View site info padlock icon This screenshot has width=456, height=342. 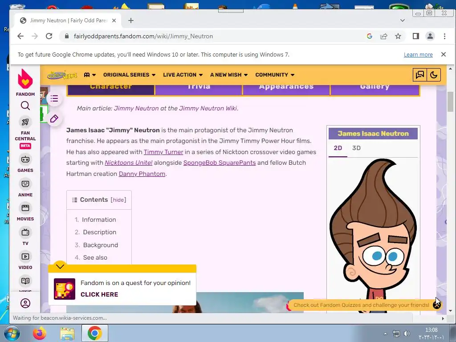click(x=67, y=36)
